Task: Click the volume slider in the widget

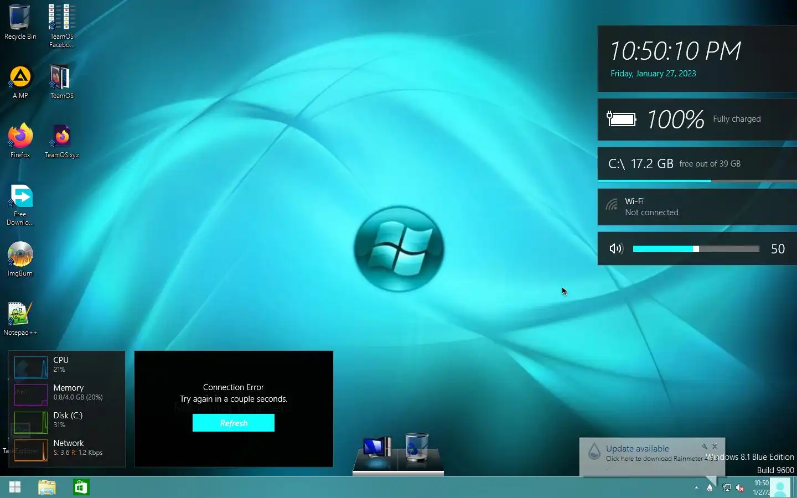Action: (696, 249)
